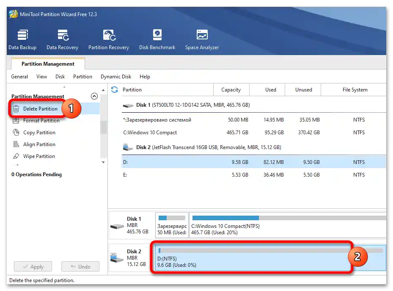The height and width of the screenshot is (291, 393).
Task: Click the refresh icon beside Partition header
Action: point(114,90)
